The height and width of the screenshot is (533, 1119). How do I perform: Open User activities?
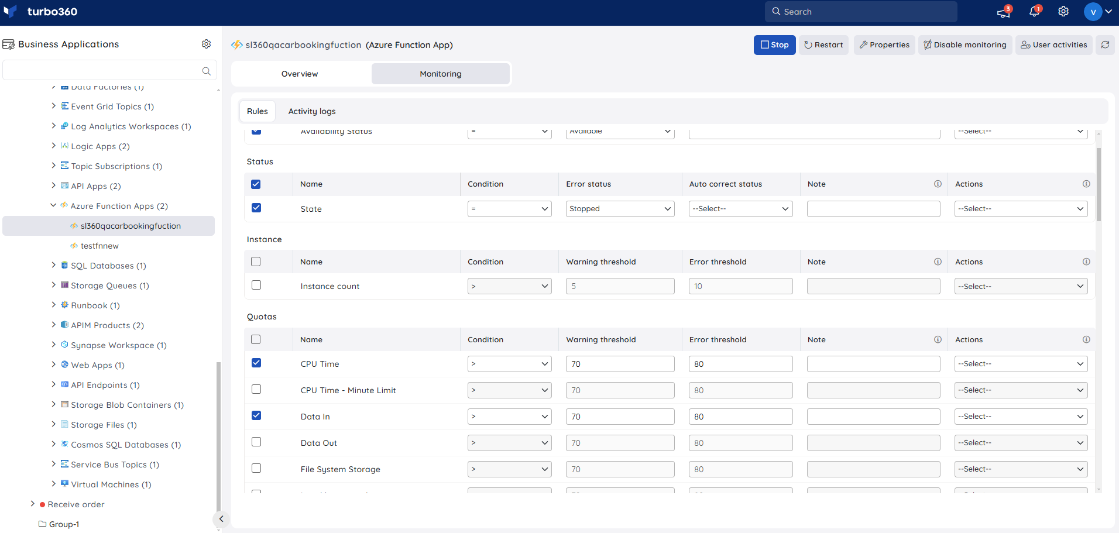point(1054,44)
